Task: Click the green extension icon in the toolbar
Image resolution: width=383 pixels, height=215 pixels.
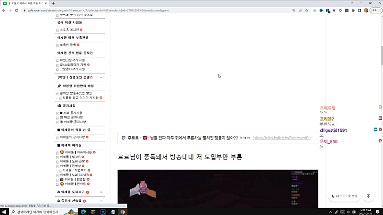Action: point(315,11)
